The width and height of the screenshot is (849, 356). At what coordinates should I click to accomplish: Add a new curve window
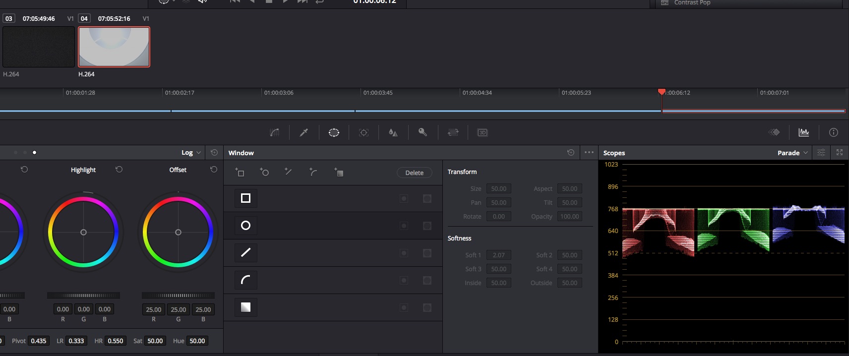[313, 172]
